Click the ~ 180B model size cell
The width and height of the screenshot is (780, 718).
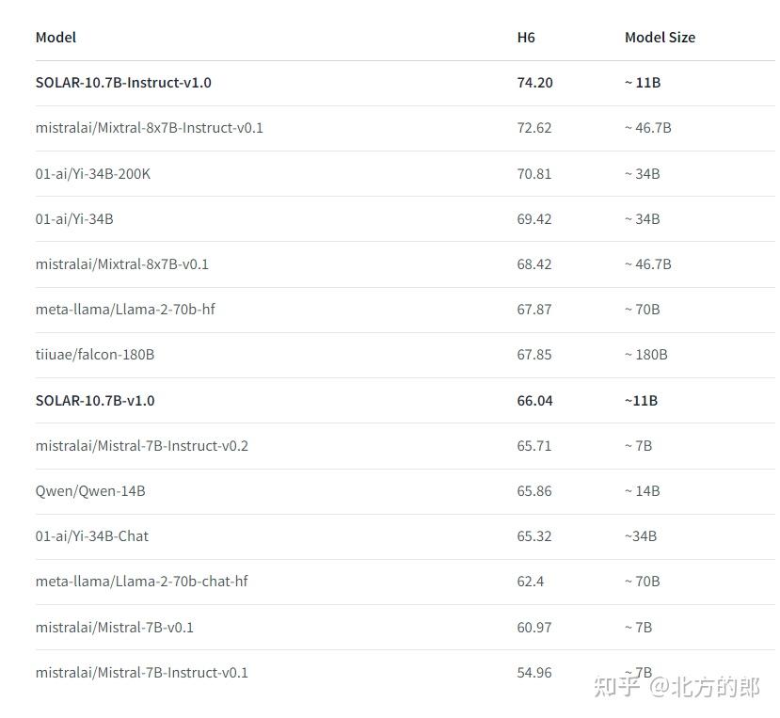(646, 355)
